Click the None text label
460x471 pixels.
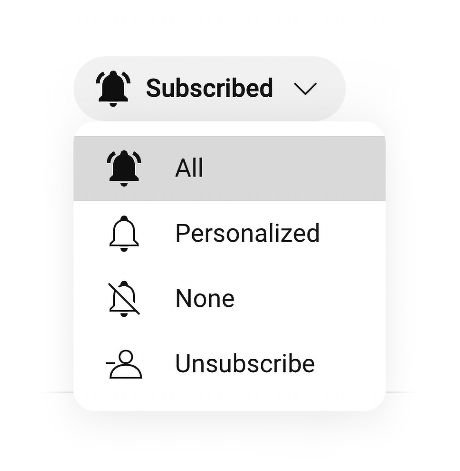pyautogui.click(x=205, y=298)
